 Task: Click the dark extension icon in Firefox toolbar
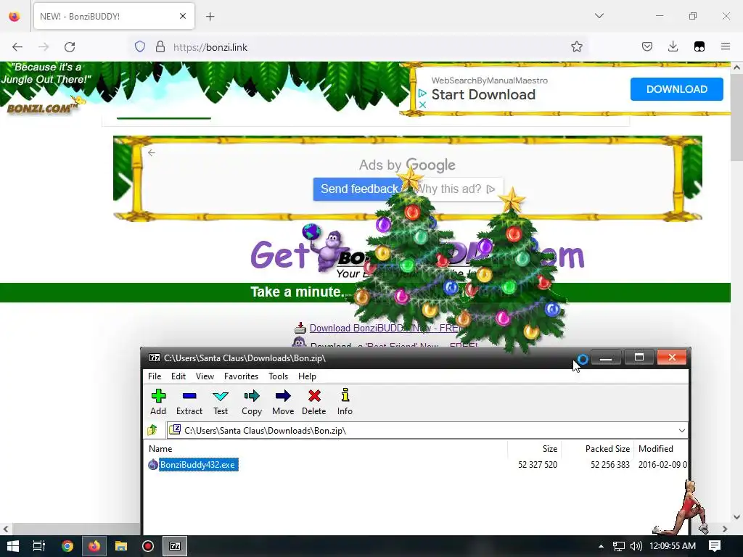(699, 46)
